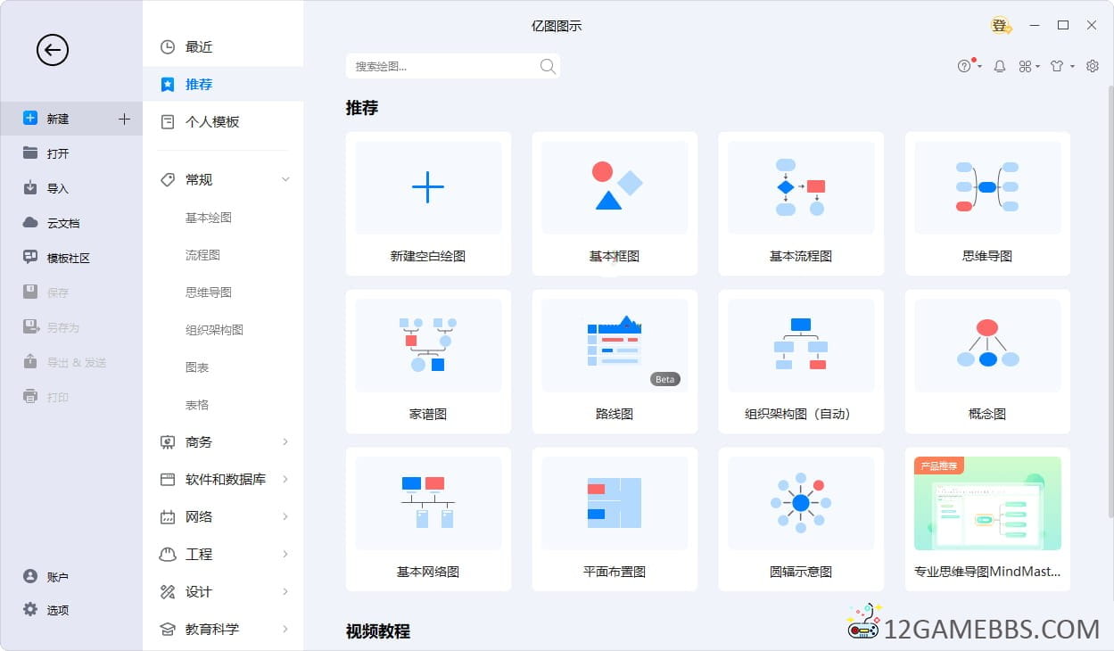1114x651 pixels.
Task: Open the shirt theme dropdown
Action: (x=1060, y=66)
